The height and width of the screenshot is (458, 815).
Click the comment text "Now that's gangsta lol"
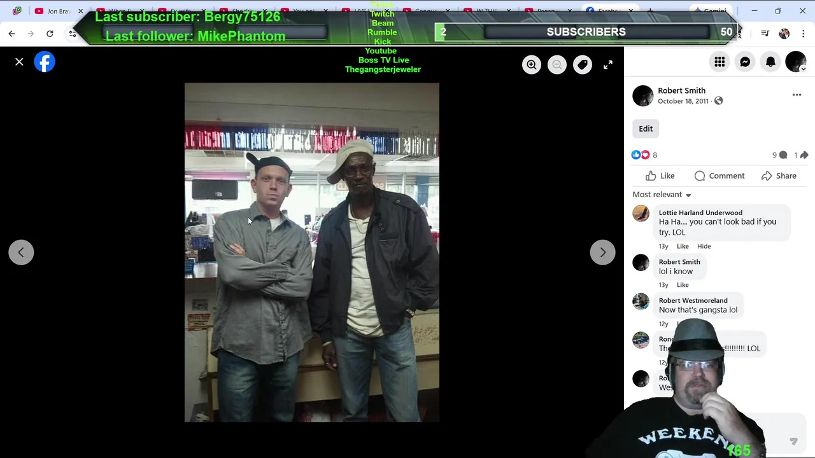point(698,310)
